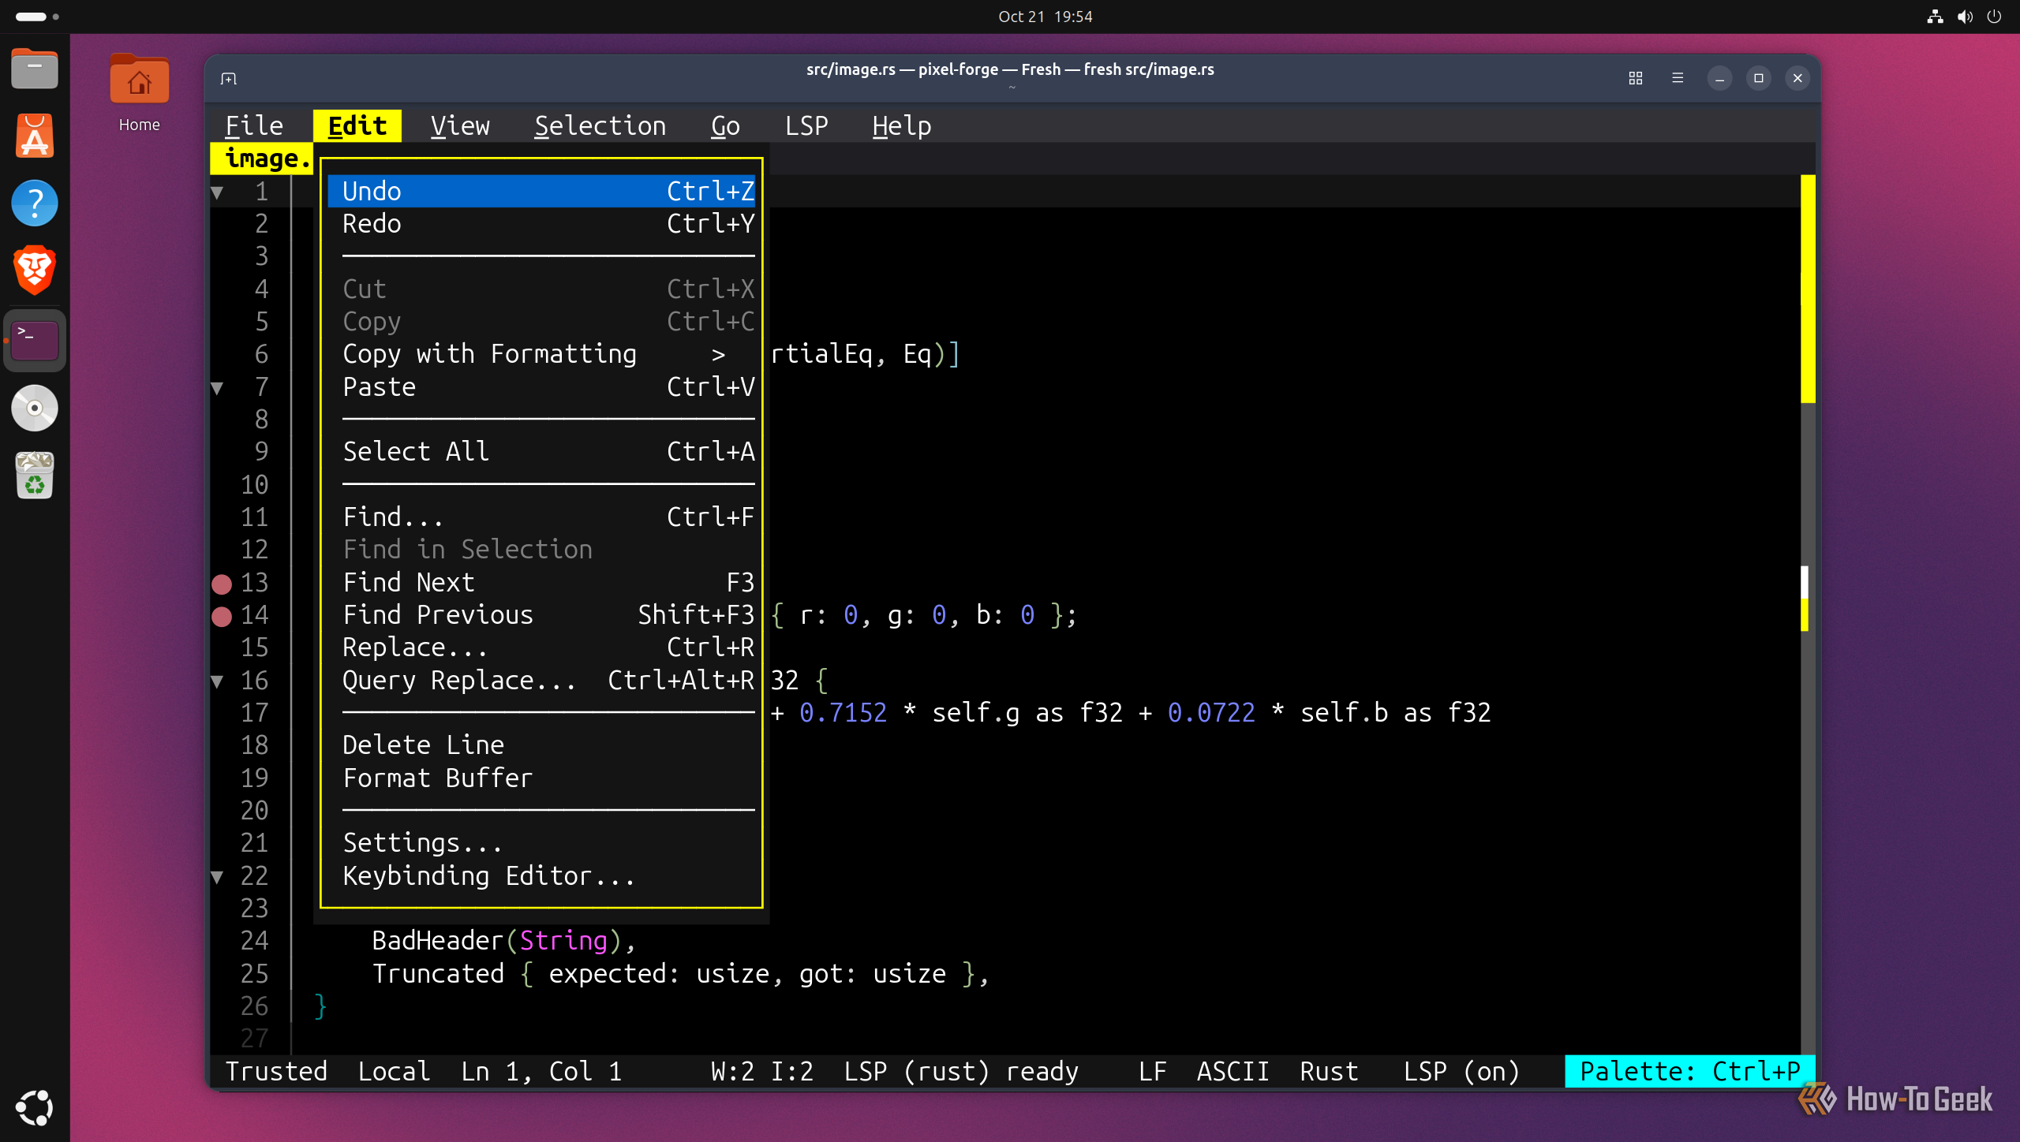Toggle breakpoint marker on line 14
This screenshot has height=1142, width=2020.
[x=222, y=616]
